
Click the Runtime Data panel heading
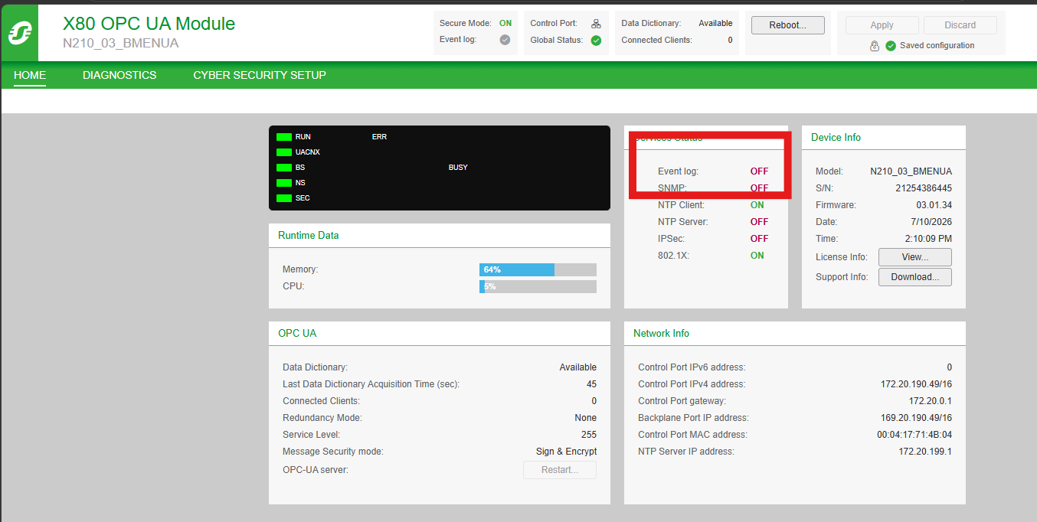308,236
